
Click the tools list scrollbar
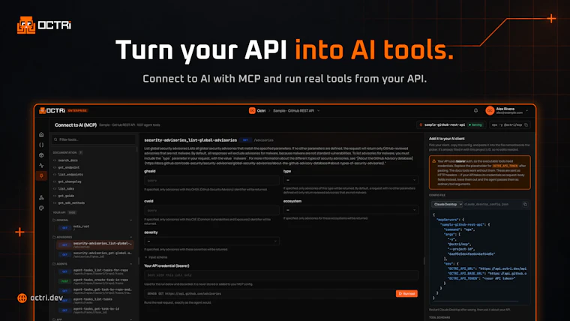coord(136,149)
